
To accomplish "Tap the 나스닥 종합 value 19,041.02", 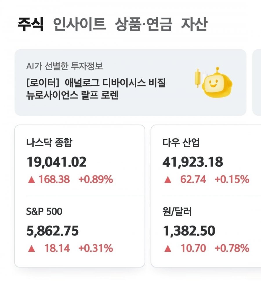I will tap(56, 162).
